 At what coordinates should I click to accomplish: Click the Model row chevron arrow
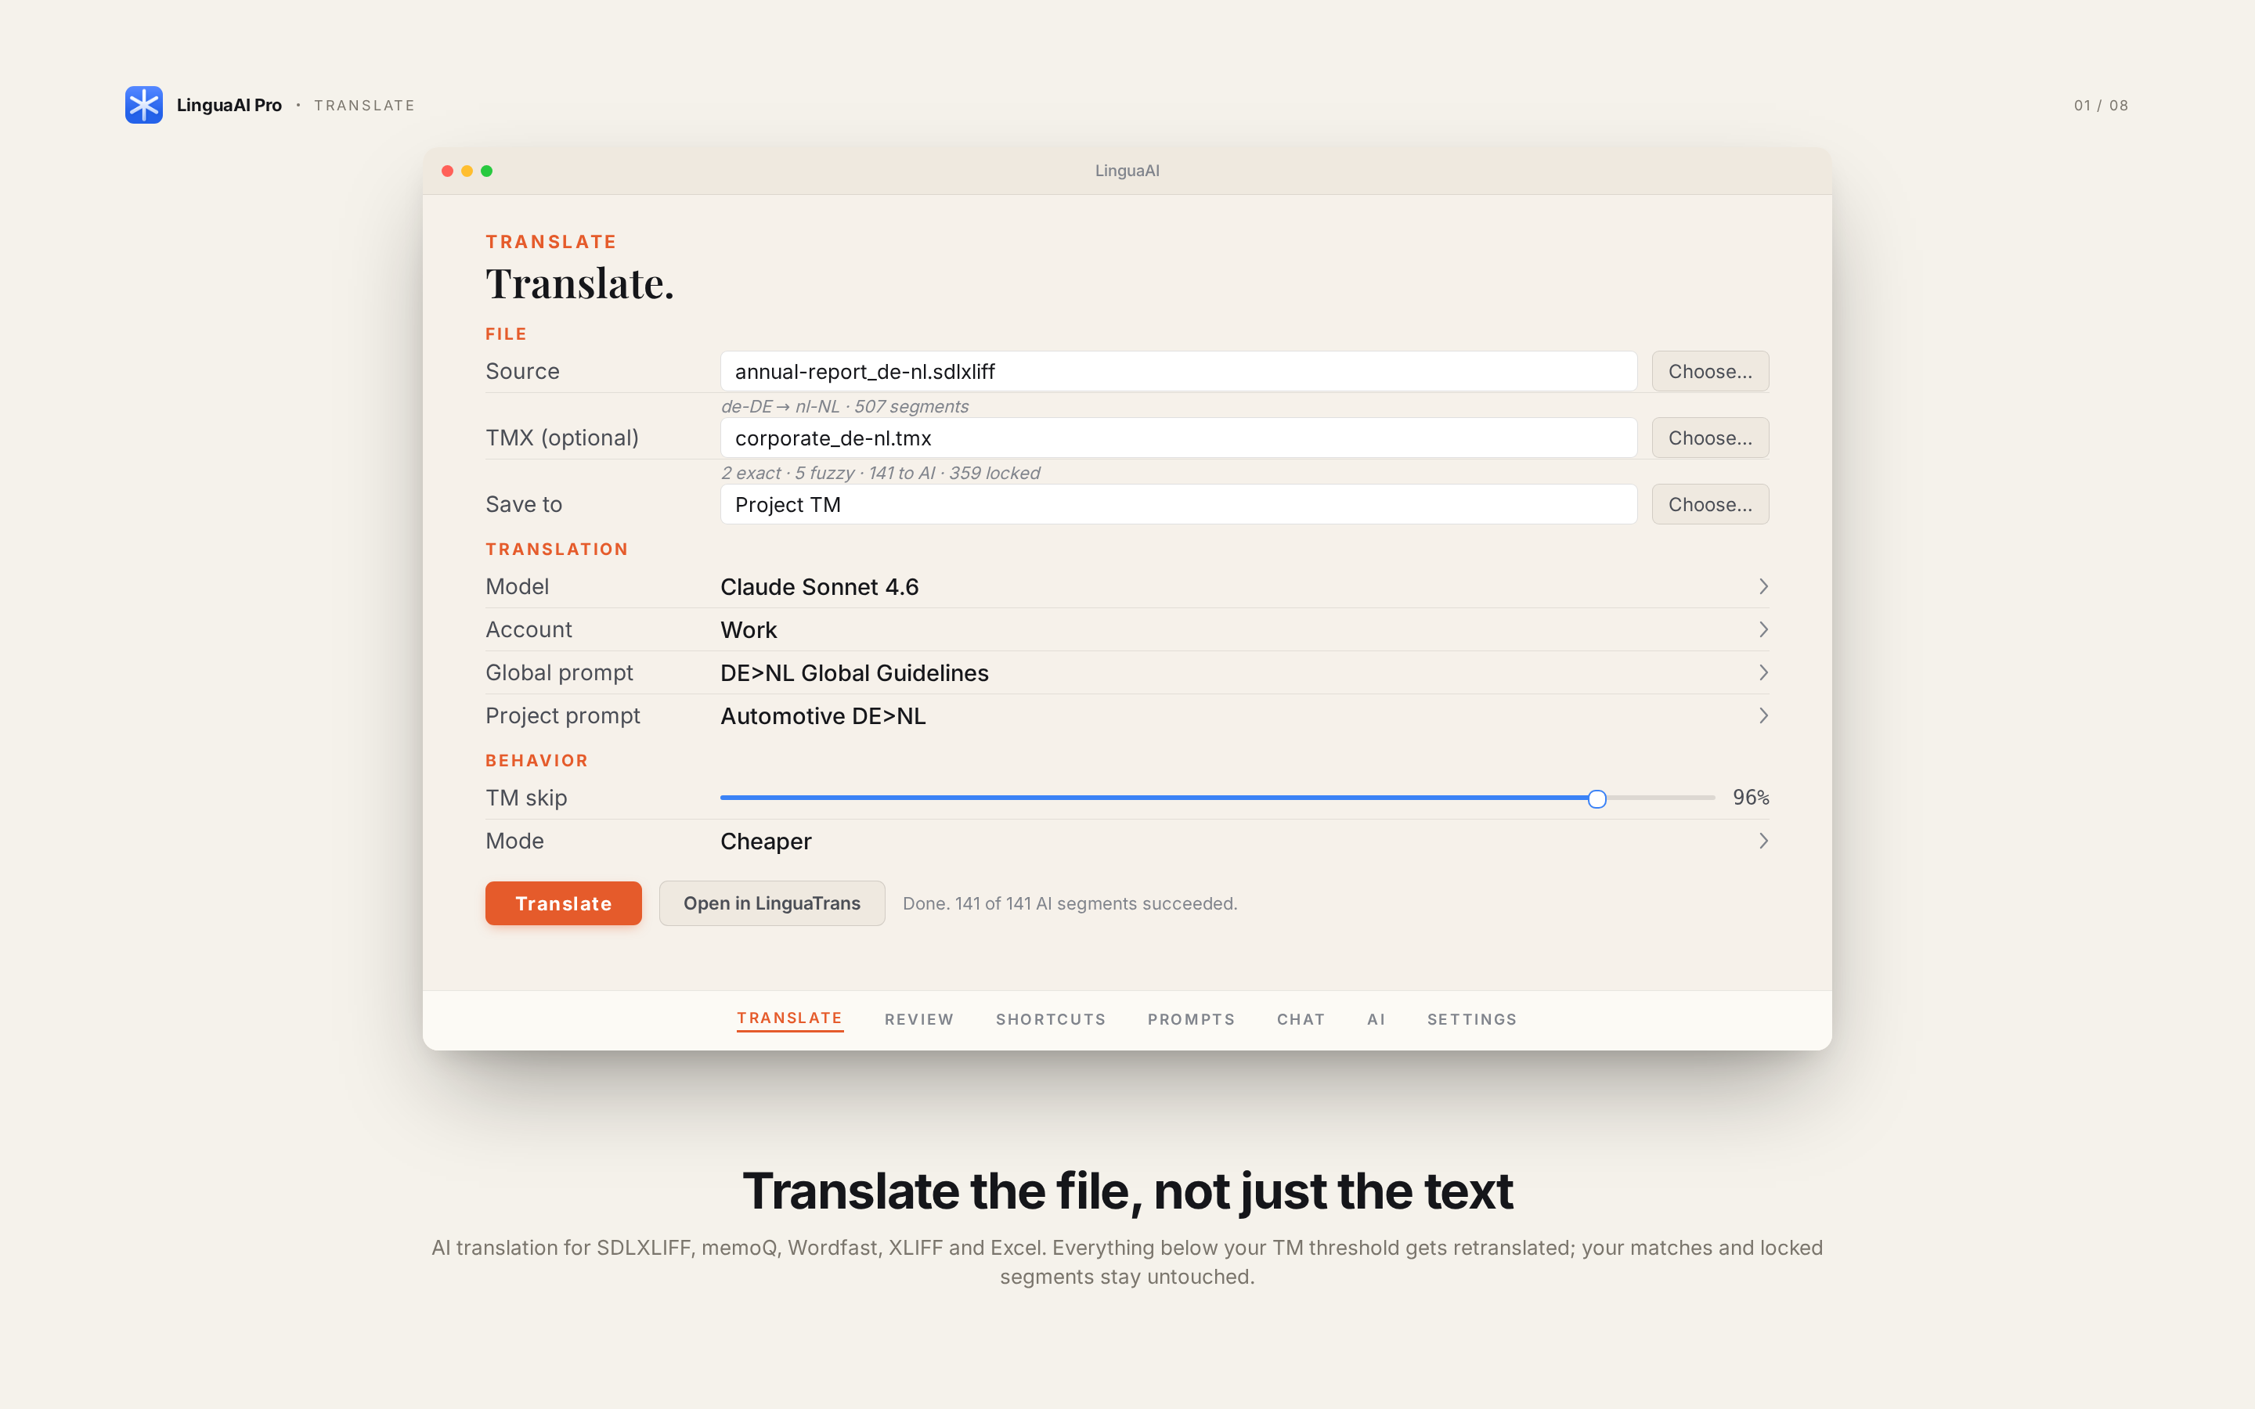[x=1763, y=586]
